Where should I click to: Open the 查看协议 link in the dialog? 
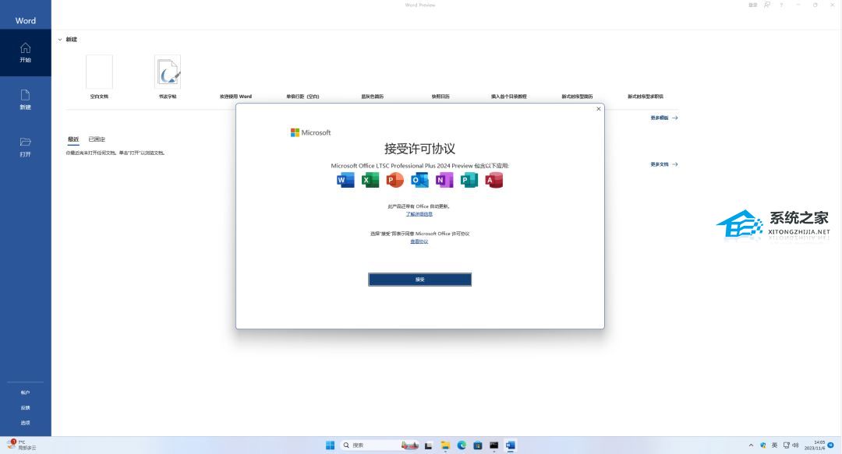pos(419,241)
